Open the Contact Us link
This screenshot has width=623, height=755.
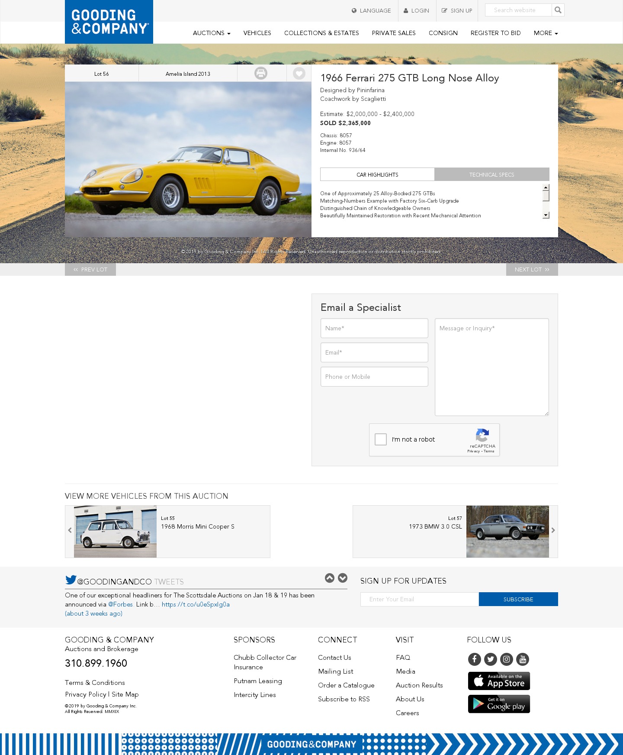(334, 658)
